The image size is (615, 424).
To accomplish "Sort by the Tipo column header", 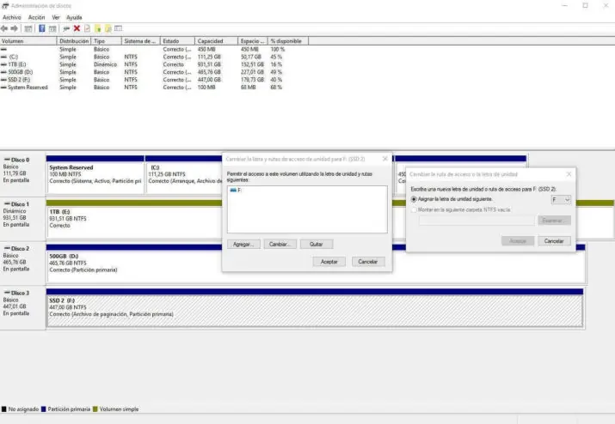I will (107, 40).
